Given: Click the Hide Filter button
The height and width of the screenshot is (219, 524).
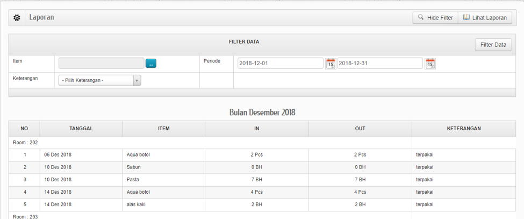Looking at the screenshot, I should [x=435, y=18].
